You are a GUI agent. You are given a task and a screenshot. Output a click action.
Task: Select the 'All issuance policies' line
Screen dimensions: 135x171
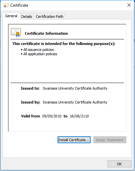pyautogui.click(x=38, y=50)
